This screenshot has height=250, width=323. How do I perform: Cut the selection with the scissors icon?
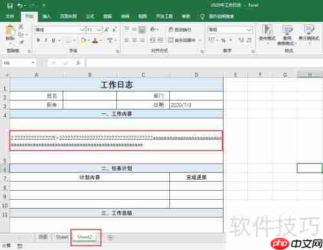(x=21, y=27)
